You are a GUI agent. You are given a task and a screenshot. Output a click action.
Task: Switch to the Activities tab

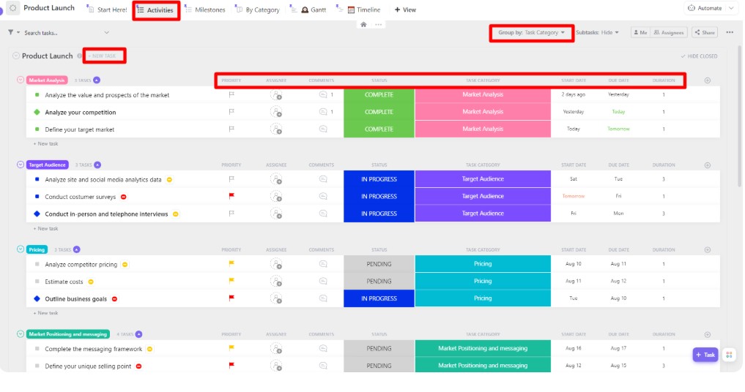pos(155,10)
